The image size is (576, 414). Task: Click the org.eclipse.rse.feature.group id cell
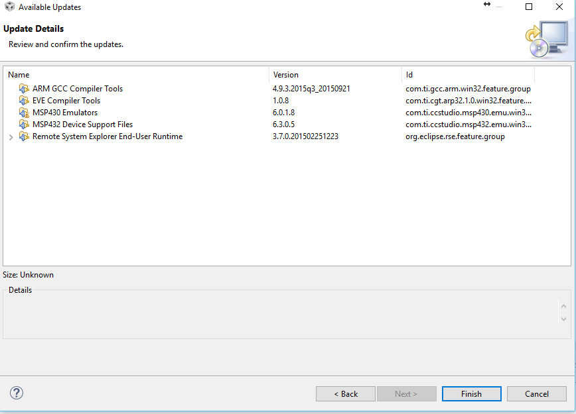455,136
